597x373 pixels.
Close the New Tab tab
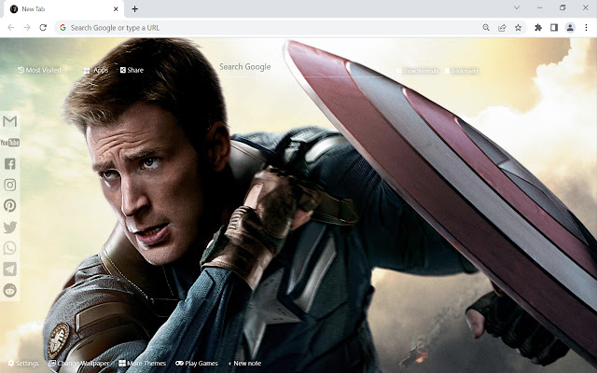[x=116, y=8]
